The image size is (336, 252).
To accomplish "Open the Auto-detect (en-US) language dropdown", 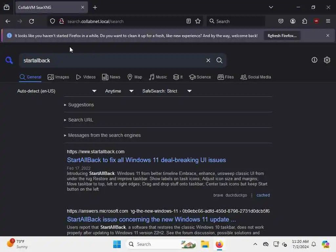I will pyautogui.click(x=57, y=91).
